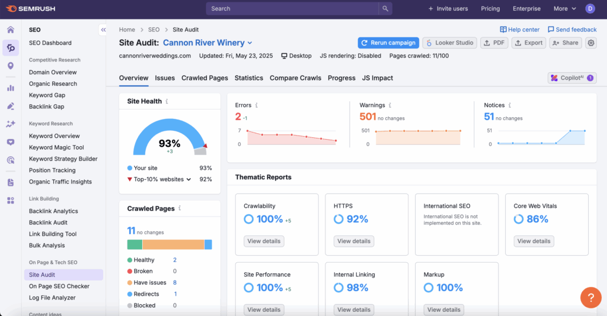
Task: Click the notices count 51
Action: coord(489,116)
